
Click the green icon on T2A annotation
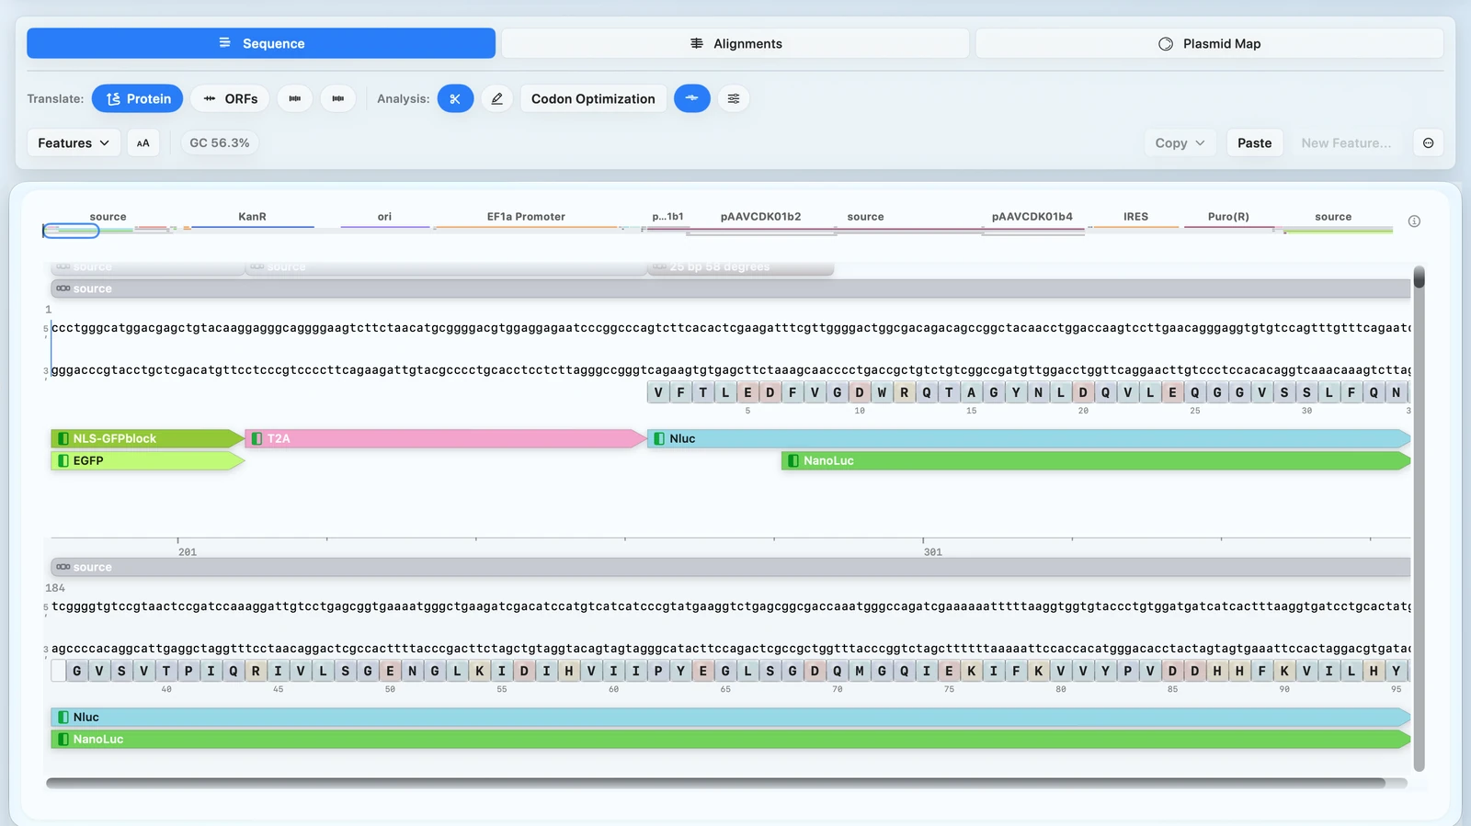point(257,438)
